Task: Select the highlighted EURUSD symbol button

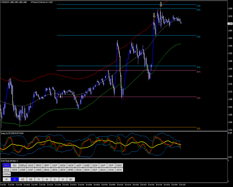Action: [7, 165]
